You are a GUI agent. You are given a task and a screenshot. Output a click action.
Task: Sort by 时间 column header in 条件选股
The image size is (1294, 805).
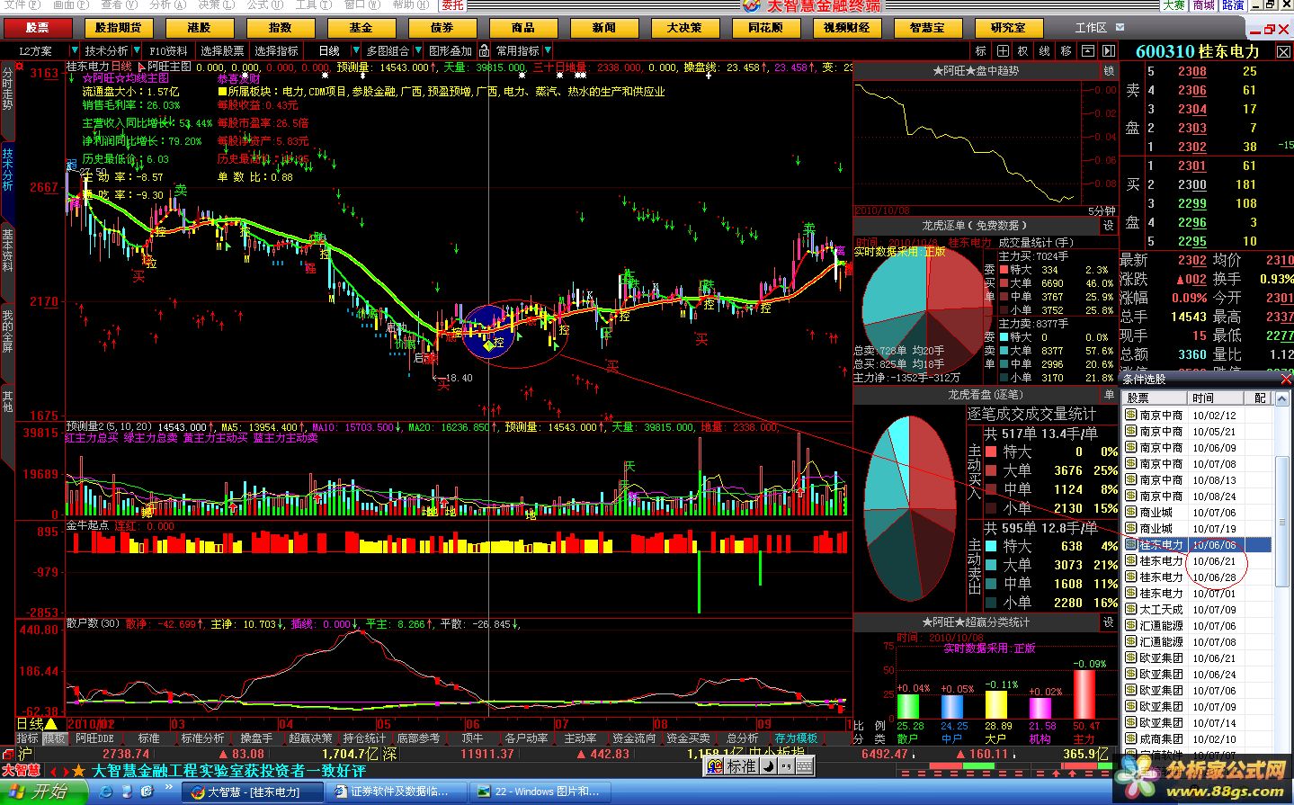click(x=1215, y=398)
